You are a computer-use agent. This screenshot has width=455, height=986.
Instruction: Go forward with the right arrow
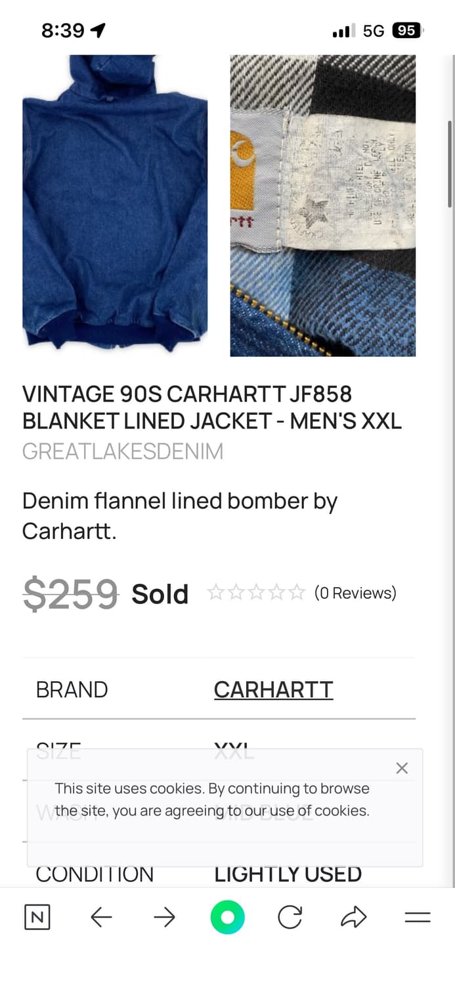point(164,917)
